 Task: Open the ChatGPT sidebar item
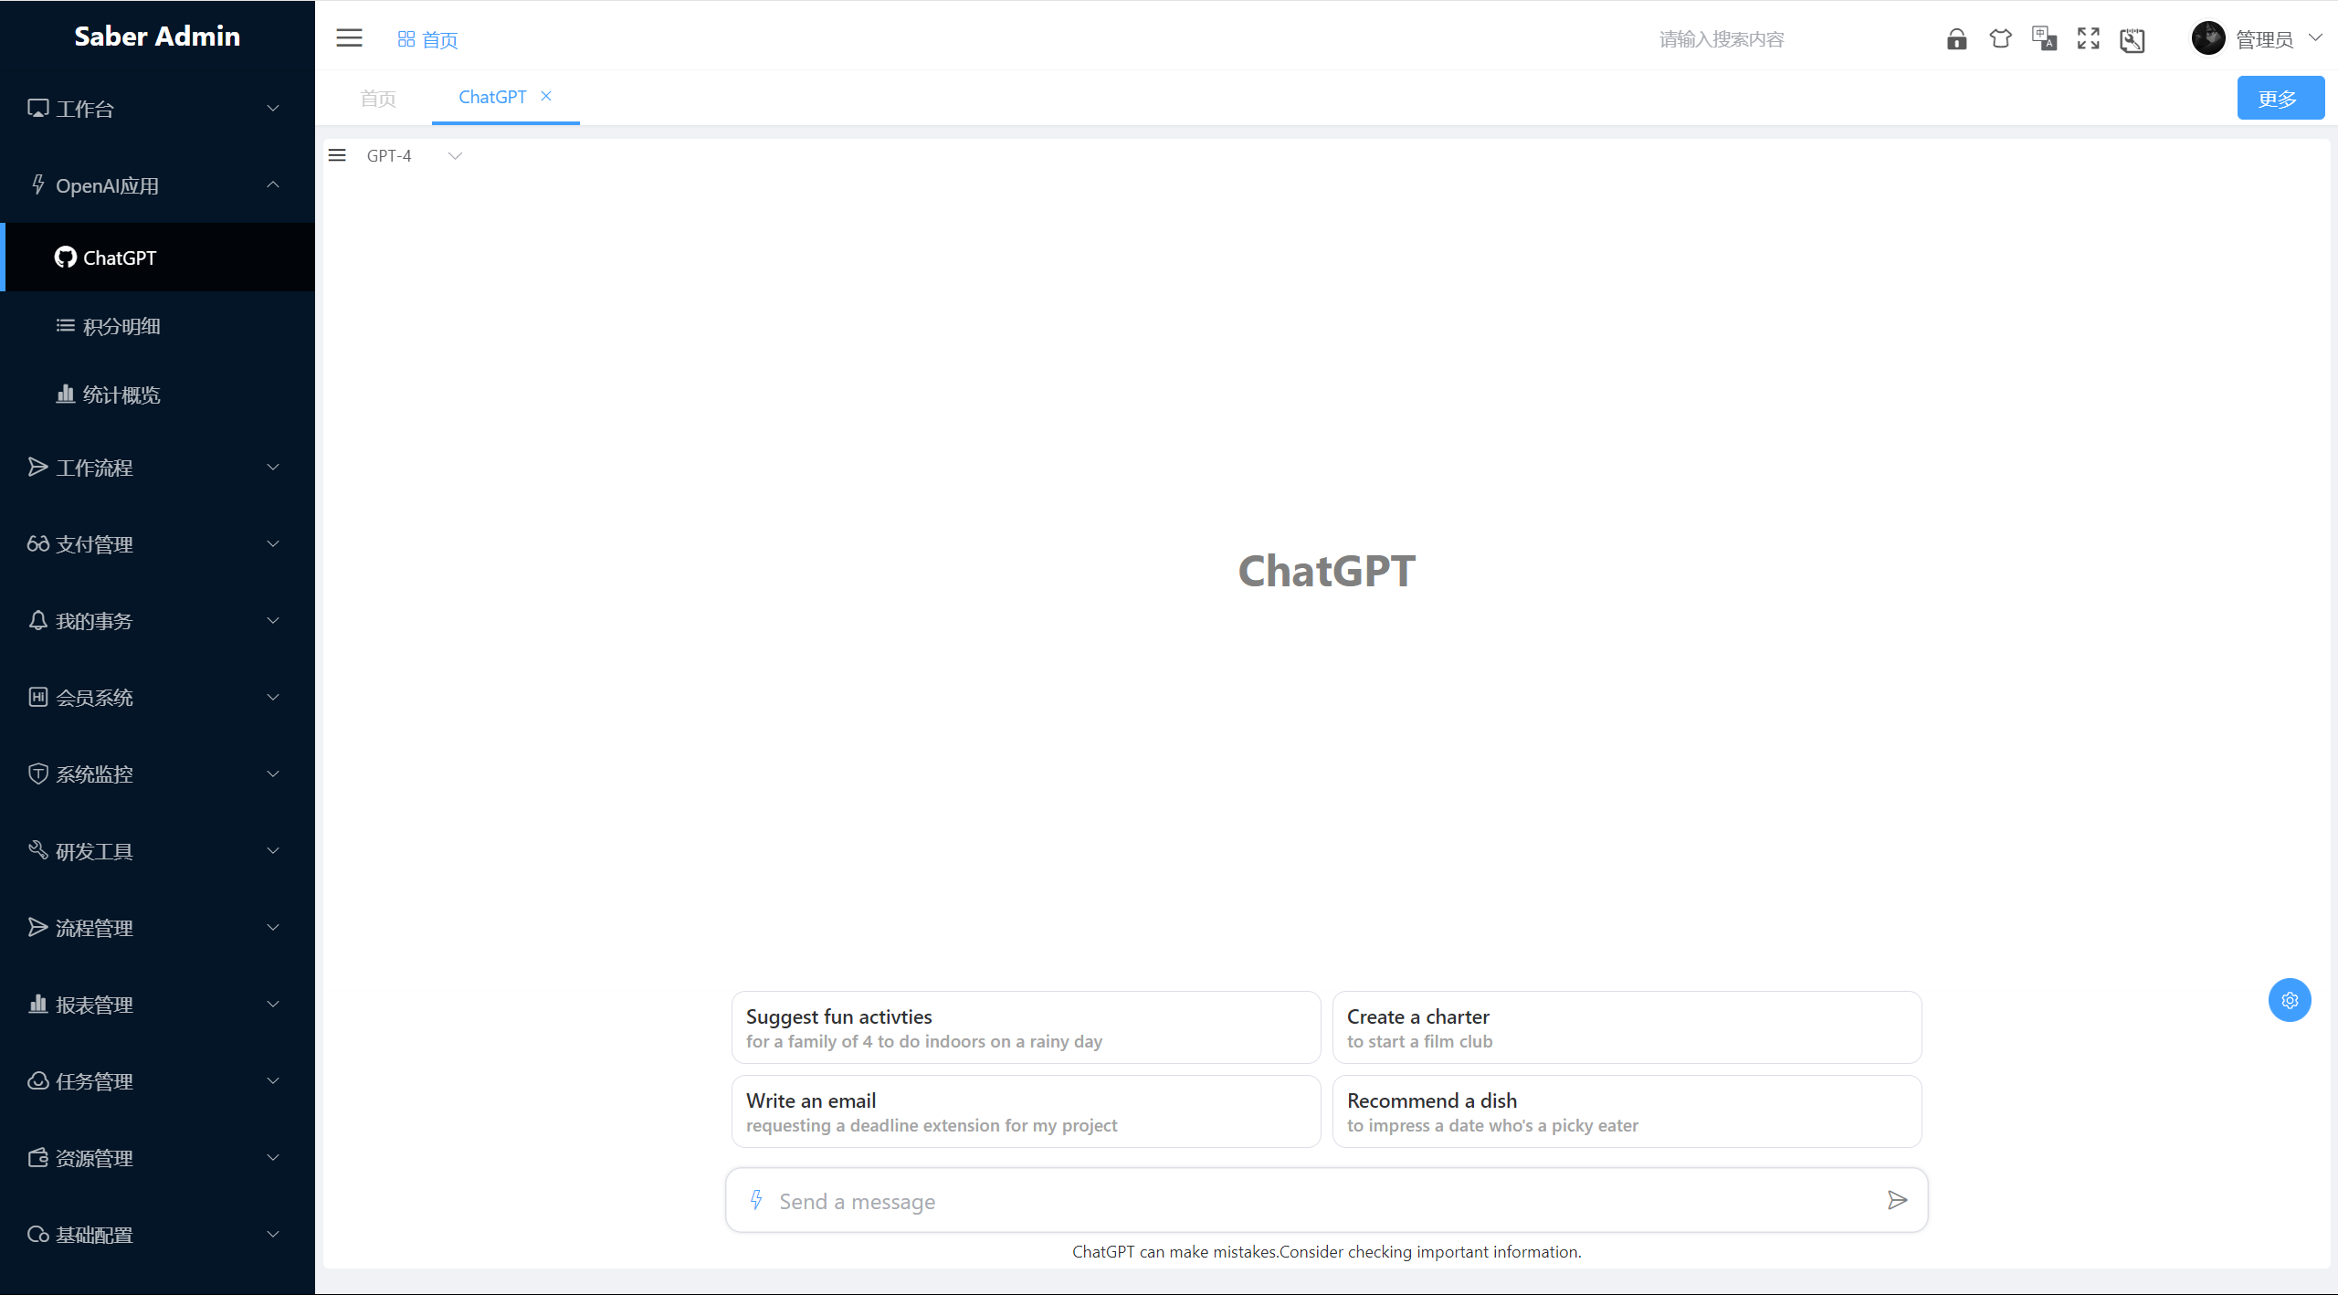click(157, 258)
